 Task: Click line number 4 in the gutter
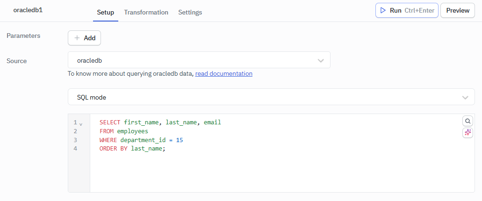point(75,149)
